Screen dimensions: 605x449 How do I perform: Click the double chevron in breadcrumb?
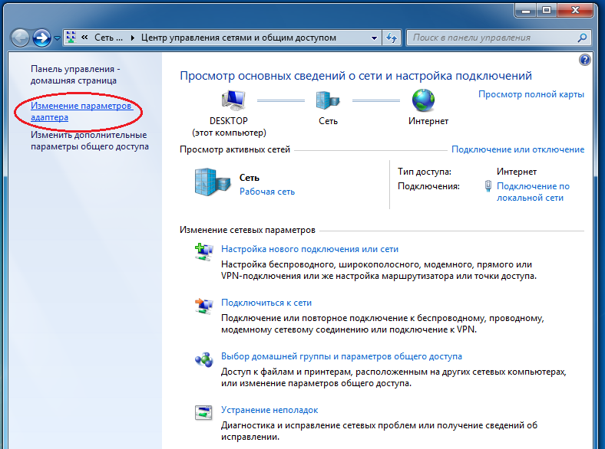(x=84, y=38)
